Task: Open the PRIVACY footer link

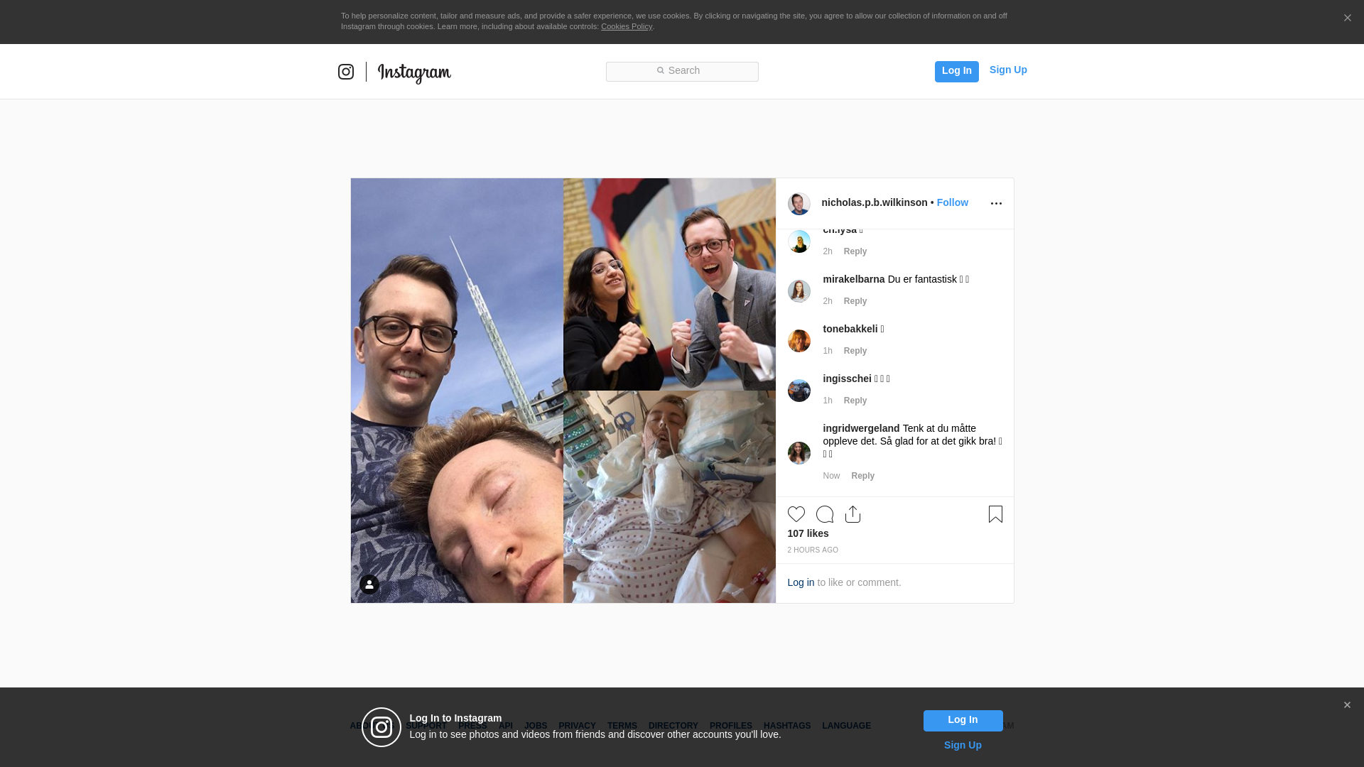Action: click(x=577, y=726)
